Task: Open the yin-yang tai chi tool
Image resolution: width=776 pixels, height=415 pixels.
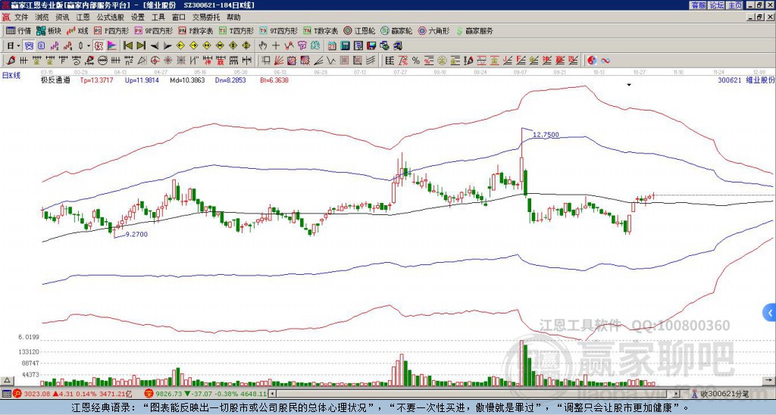Action: tap(592, 61)
